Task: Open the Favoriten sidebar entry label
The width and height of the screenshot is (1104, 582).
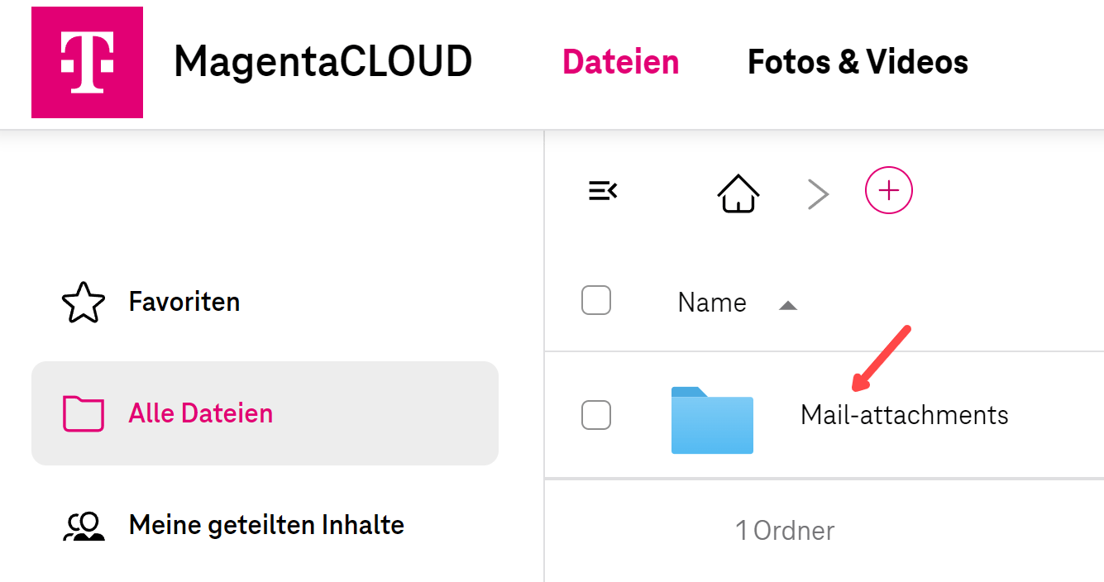Action: [x=184, y=302]
